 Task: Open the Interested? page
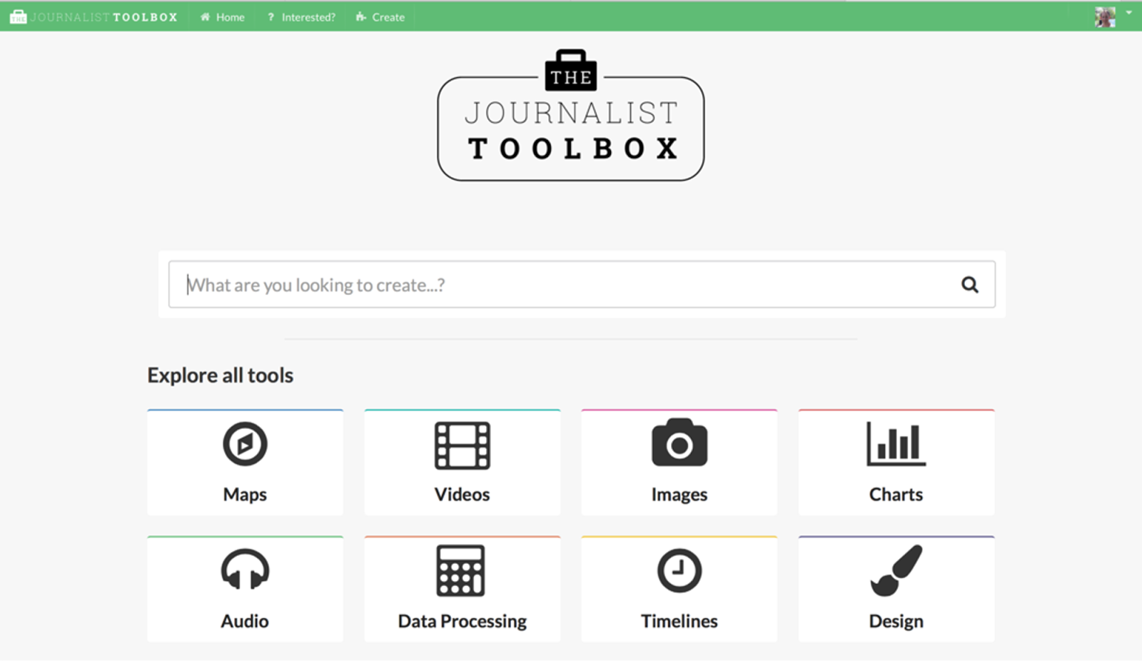(x=300, y=16)
